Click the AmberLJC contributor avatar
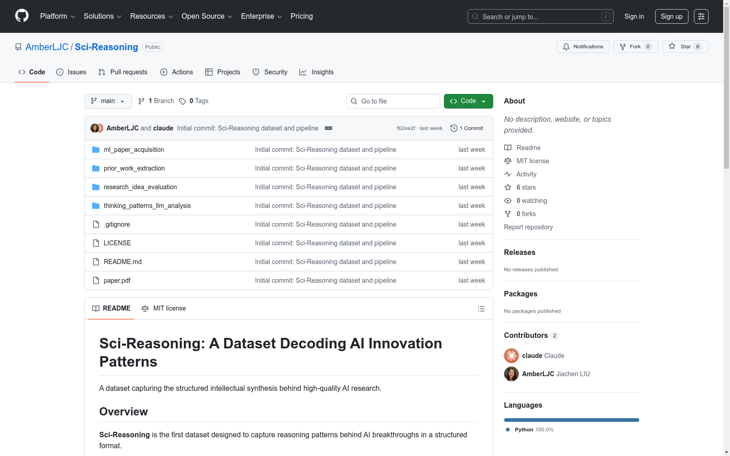Viewport: 730px width, 456px height. pyautogui.click(x=511, y=374)
